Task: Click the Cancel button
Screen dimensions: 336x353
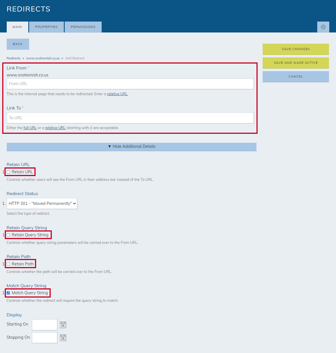Action: (x=296, y=76)
